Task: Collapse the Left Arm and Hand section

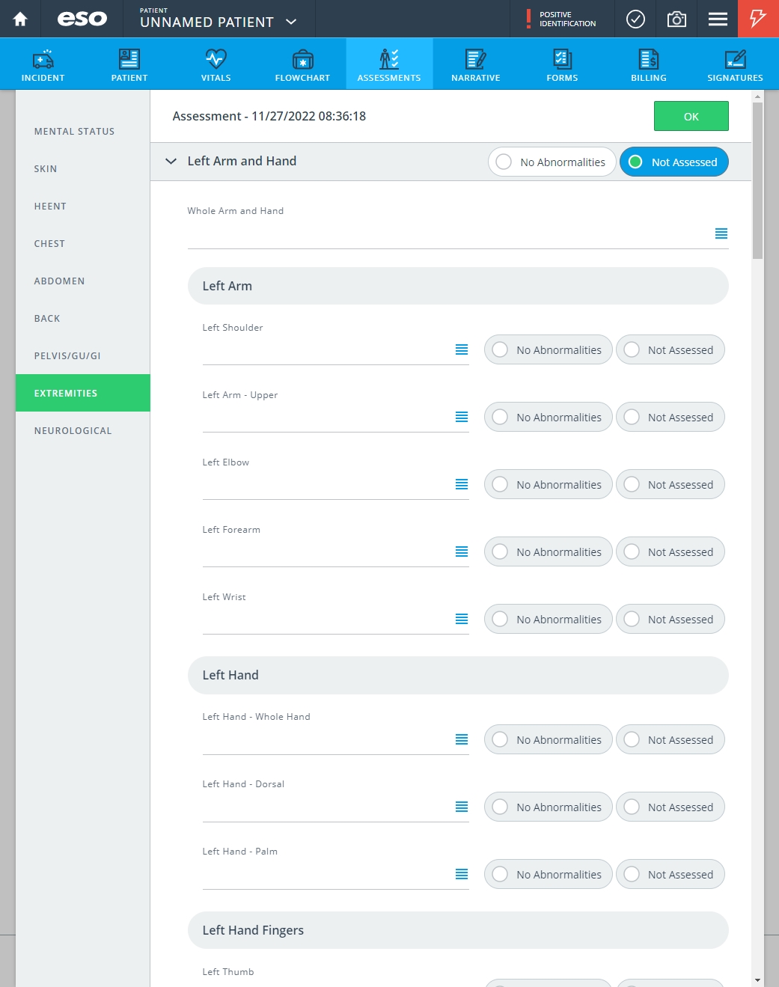Action: (171, 161)
